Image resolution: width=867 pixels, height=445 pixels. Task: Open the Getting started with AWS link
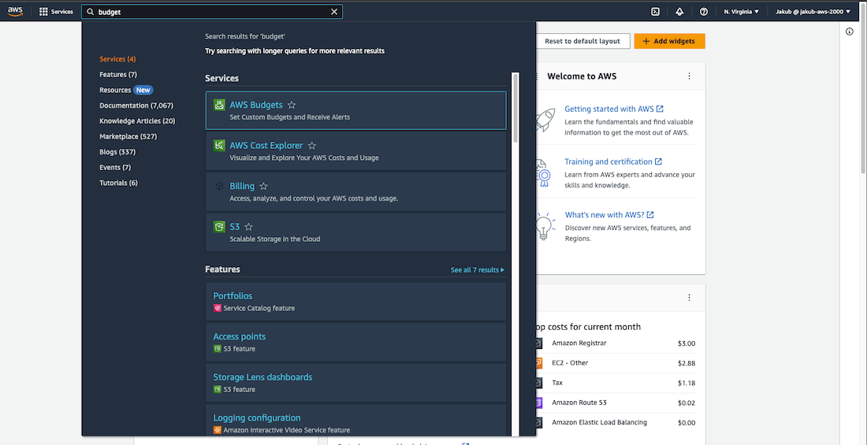(x=614, y=109)
